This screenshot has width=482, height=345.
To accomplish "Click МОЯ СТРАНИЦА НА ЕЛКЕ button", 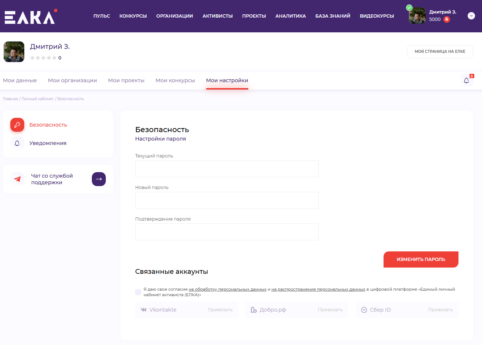I will tap(440, 52).
